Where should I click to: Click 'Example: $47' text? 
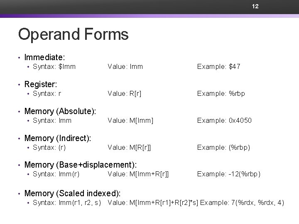pos(219,66)
